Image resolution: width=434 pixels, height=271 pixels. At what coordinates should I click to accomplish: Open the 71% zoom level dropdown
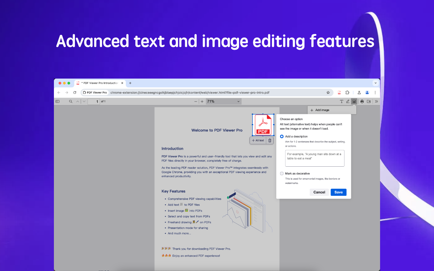pyautogui.click(x=223, y=101)
